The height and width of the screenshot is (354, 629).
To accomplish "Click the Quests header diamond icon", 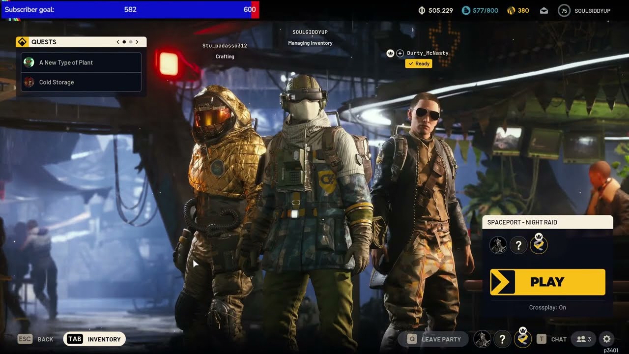I will 22,42.
